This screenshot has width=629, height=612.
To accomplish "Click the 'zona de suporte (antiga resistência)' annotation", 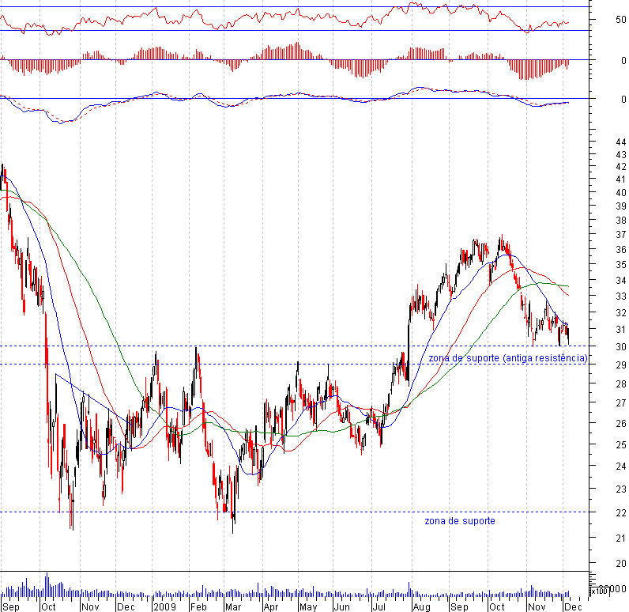I will pyautogui.click(x=508, y=358).
